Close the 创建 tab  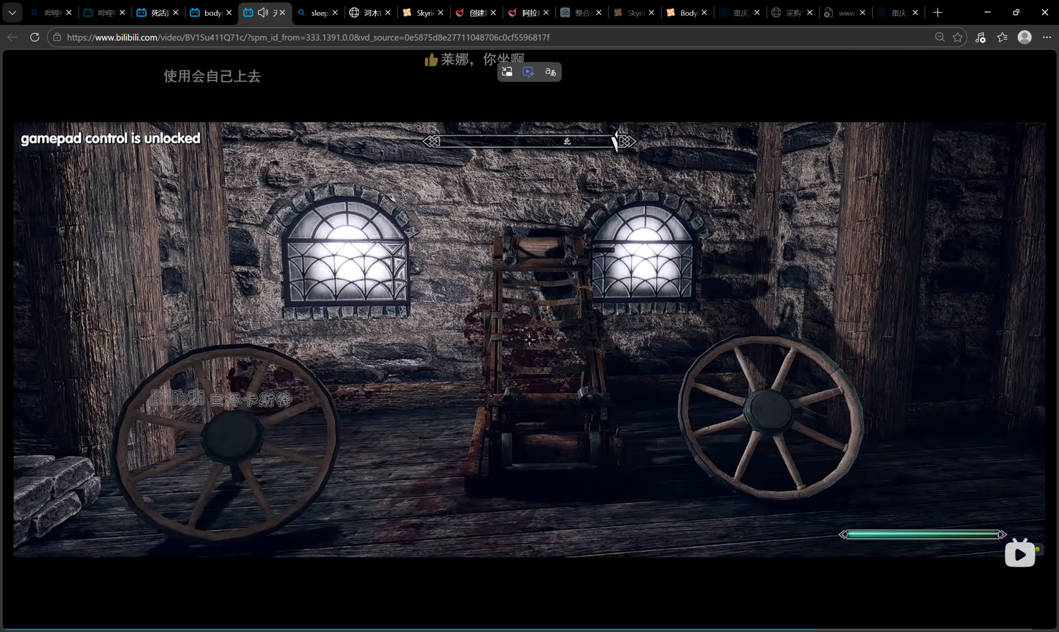point(493,12)
